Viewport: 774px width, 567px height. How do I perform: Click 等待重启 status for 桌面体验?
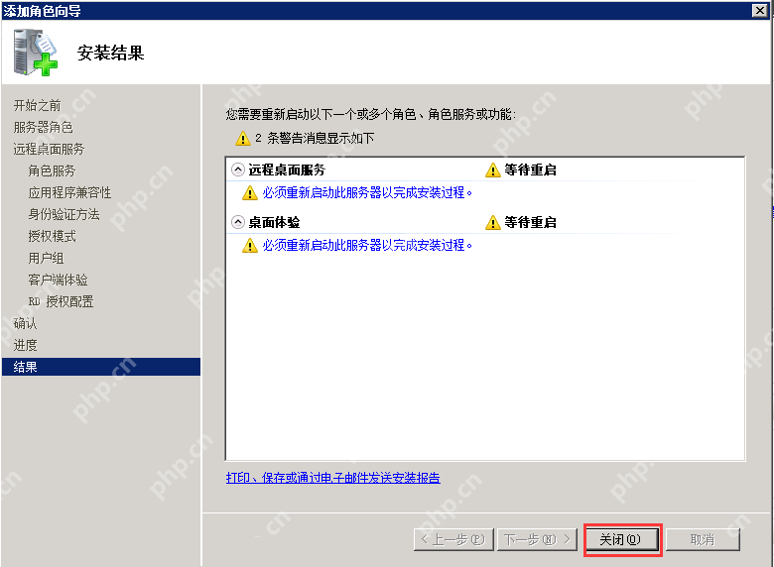pyautogui.click(x=530, y=223)
